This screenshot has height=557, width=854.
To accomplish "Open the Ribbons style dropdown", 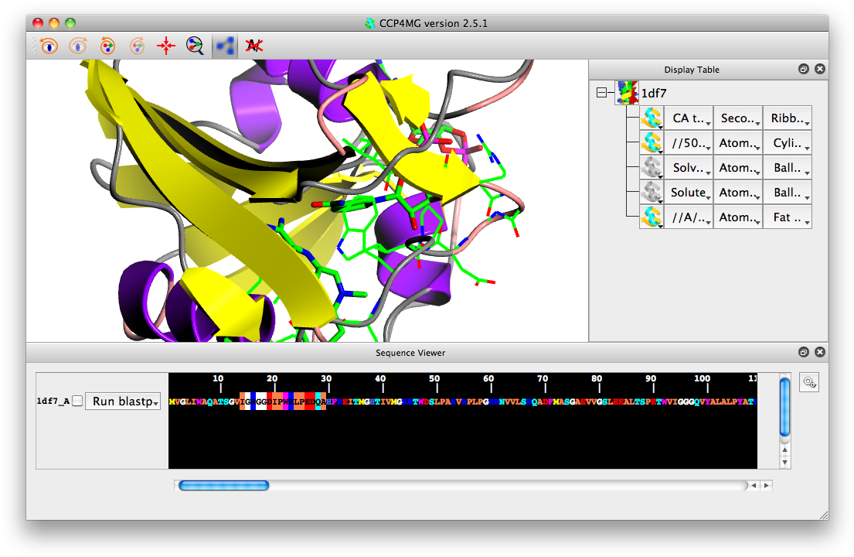I will pos(787,118).
